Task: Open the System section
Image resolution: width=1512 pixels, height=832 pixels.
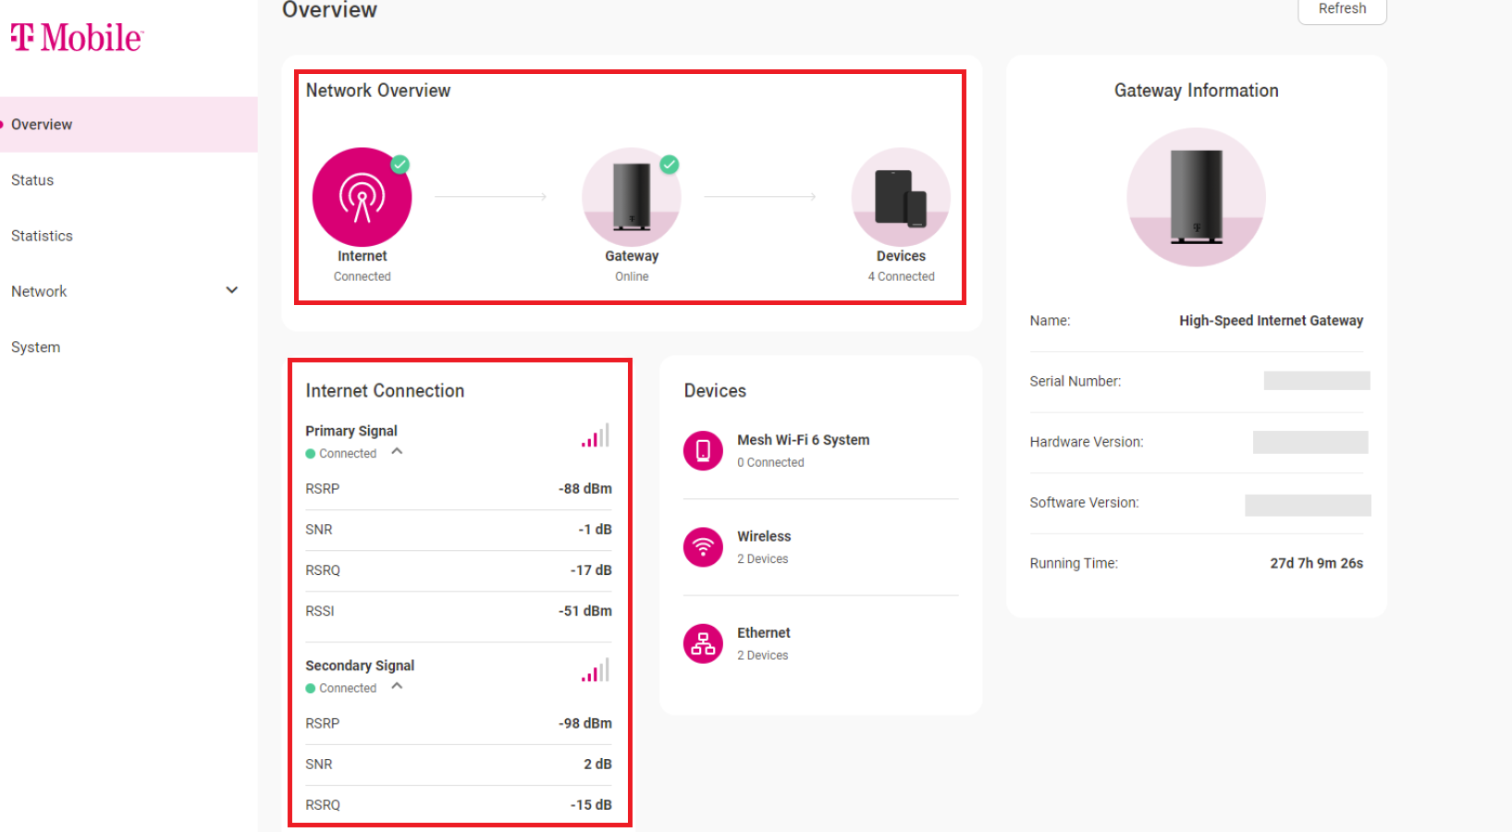Action: tap(35, 347)
